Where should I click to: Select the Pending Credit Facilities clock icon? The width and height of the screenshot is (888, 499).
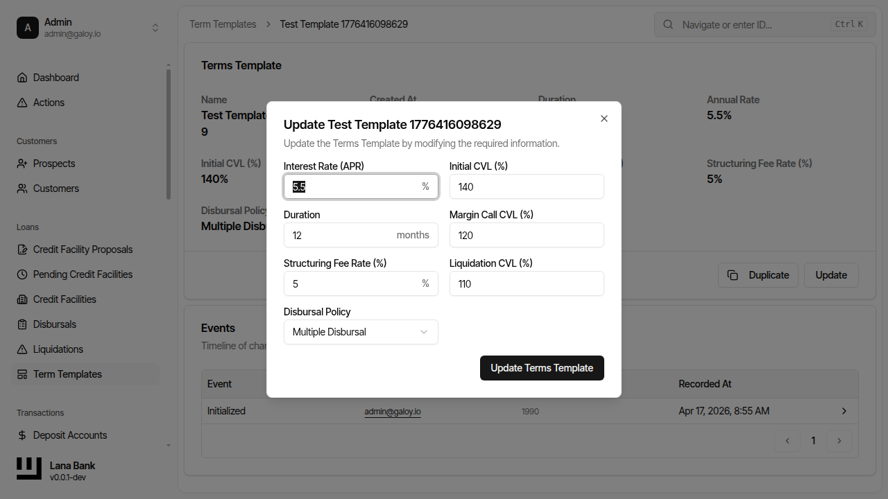tap(22, 274)
